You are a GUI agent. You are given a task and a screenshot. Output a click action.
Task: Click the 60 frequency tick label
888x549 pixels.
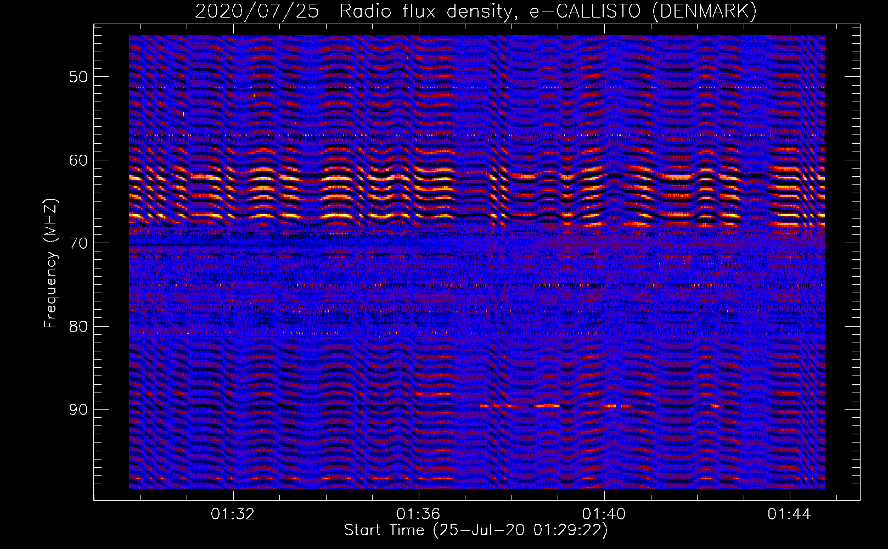[78, 160]
